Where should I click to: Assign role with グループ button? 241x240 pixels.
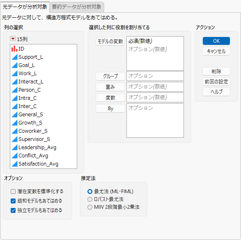110,76
